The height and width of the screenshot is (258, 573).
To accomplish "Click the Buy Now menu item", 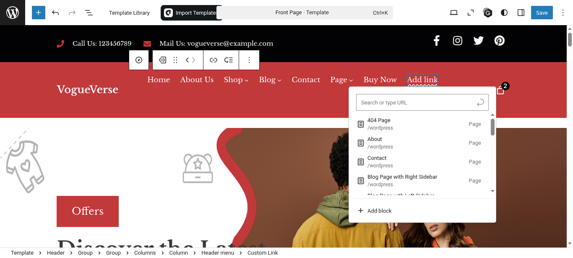I will click(380, 80).
